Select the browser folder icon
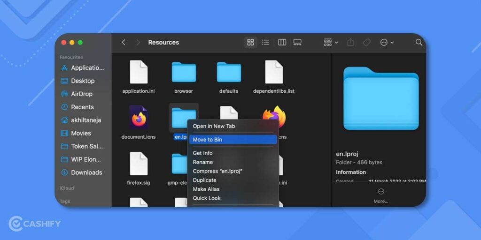Viewport: 481px width, 240px height. coord(184,72)
